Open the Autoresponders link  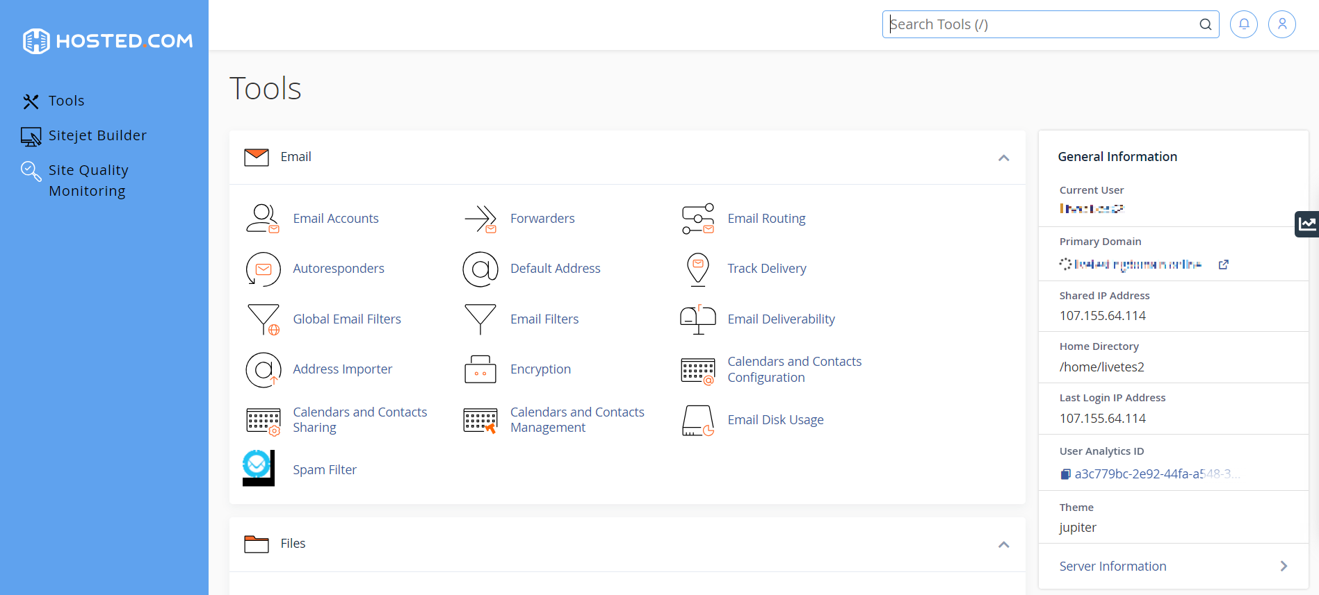(x=339, y=269)
